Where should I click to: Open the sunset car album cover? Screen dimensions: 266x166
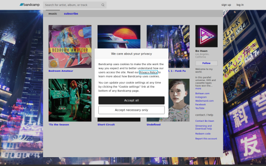[x=119, y=37]
